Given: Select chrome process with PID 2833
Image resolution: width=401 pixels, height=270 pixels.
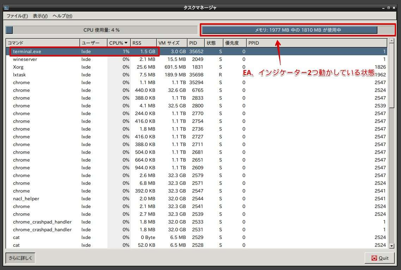Looking at the screenshot, I should pos(196,98).
